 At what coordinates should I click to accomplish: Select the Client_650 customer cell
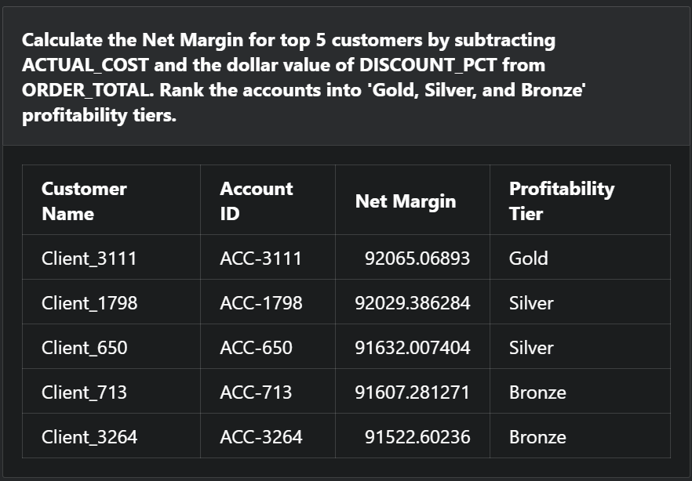pos(84,348)
